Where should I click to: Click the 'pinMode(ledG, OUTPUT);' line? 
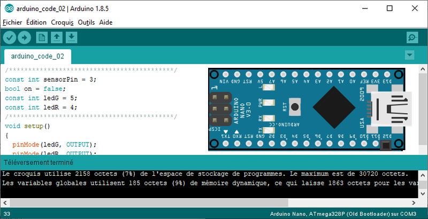(x=55, y=144)
